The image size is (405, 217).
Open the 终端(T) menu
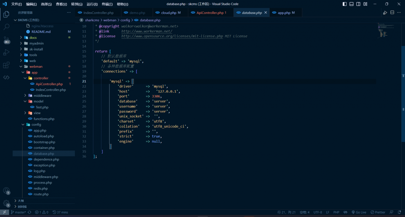click(x=107, y=4)
